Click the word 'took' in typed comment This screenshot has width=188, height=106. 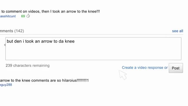tap(29, 41)
